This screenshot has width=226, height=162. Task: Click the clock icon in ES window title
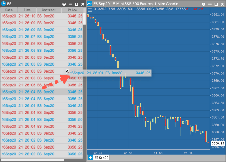[x=3, y=3]
